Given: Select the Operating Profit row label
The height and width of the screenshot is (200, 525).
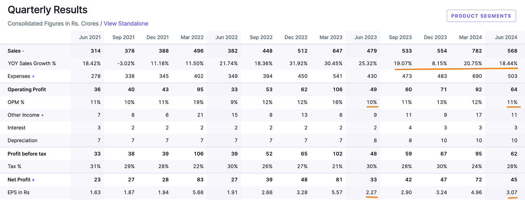Looking at the screenshot, I should pos(27,89).
